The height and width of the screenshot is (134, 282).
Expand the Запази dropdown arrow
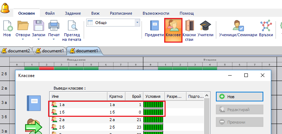point(39,39)
